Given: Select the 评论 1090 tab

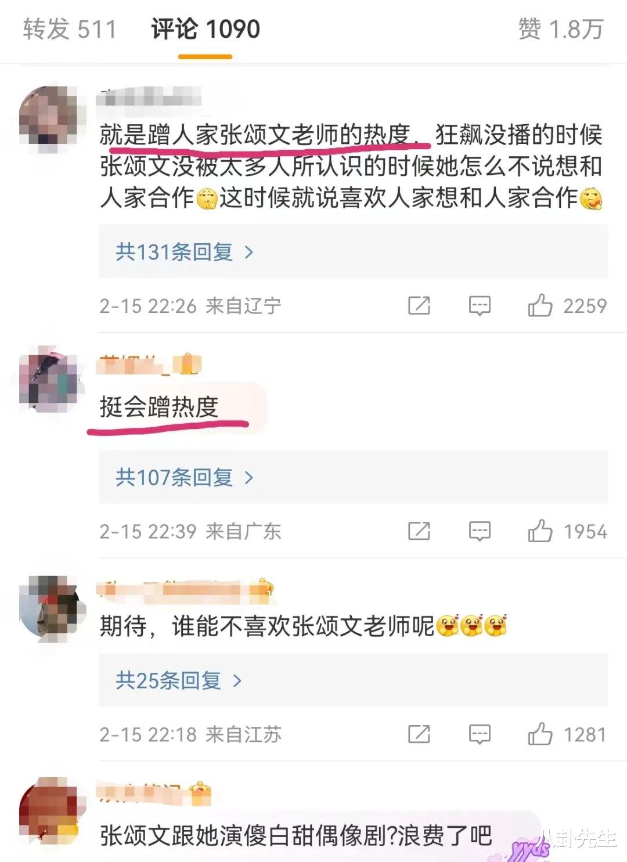Looking at the screenshot, I should [206, 29].
